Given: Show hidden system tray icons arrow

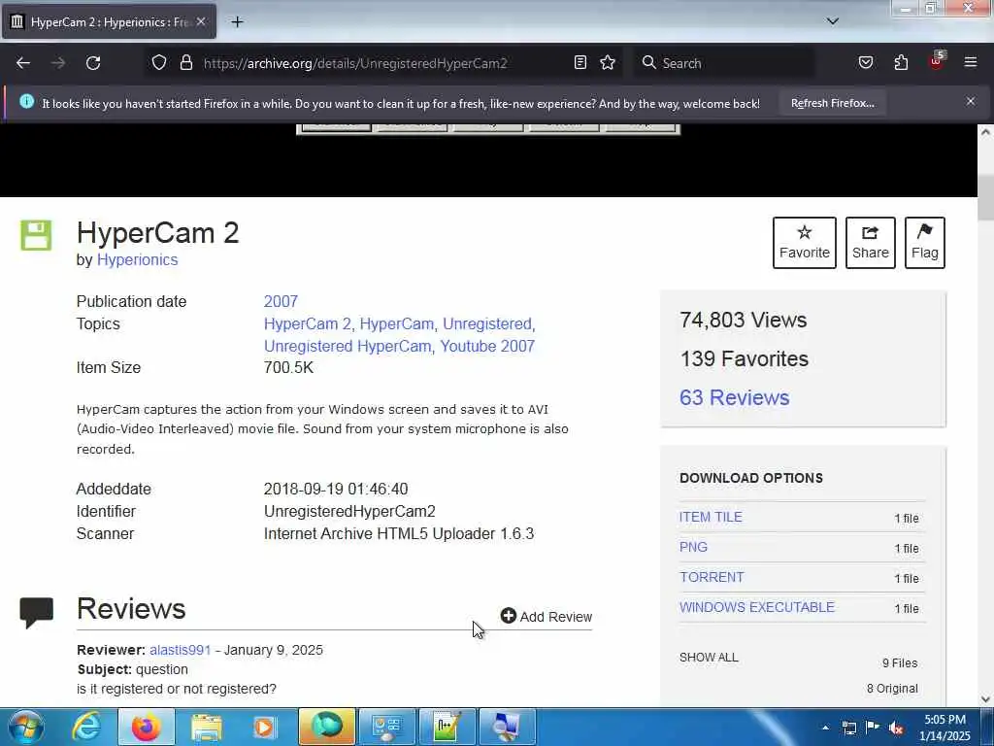Looking at the screenshot, I should click(825, 728).
